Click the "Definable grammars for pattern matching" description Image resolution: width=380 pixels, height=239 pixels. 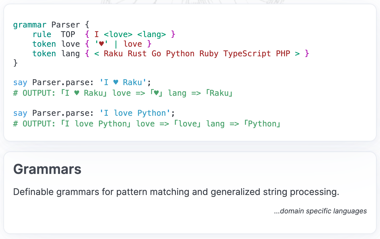[x=176, y=192]
